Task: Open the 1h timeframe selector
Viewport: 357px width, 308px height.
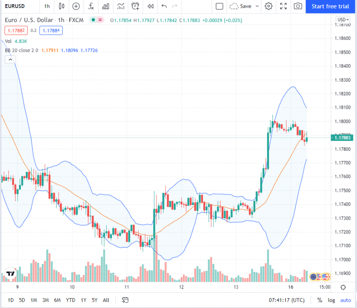Action: pos(46,7)
